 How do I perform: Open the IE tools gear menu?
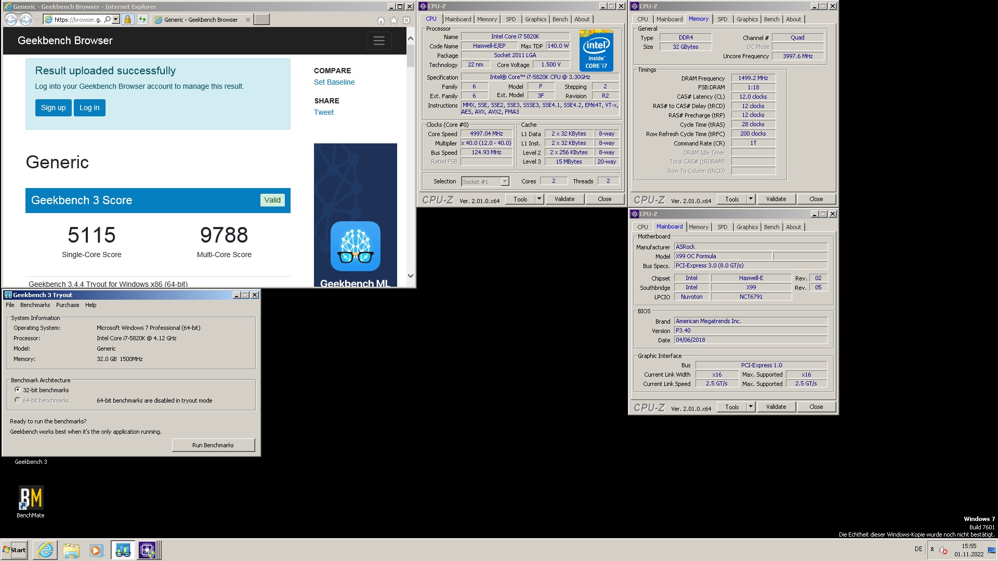click(406, 20)
